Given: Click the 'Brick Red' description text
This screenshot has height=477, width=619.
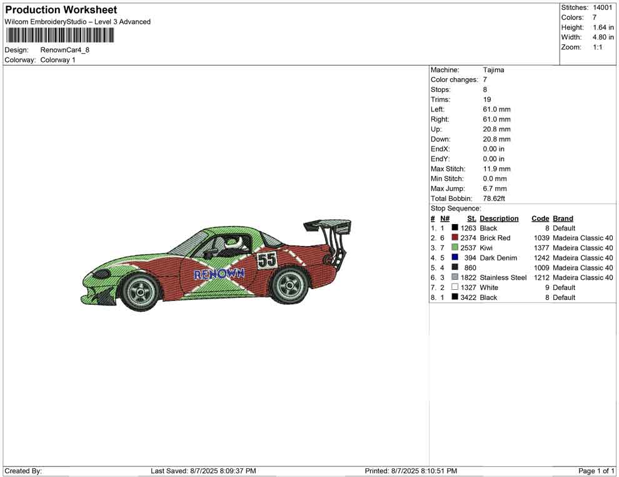Looking at the screenshot, I should (x=495, y=238).
